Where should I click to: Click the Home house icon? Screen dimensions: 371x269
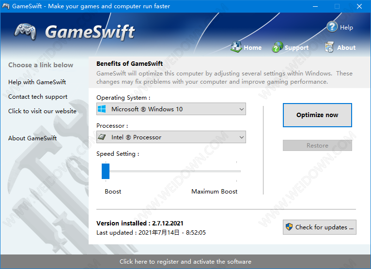(x=236, y=47)
